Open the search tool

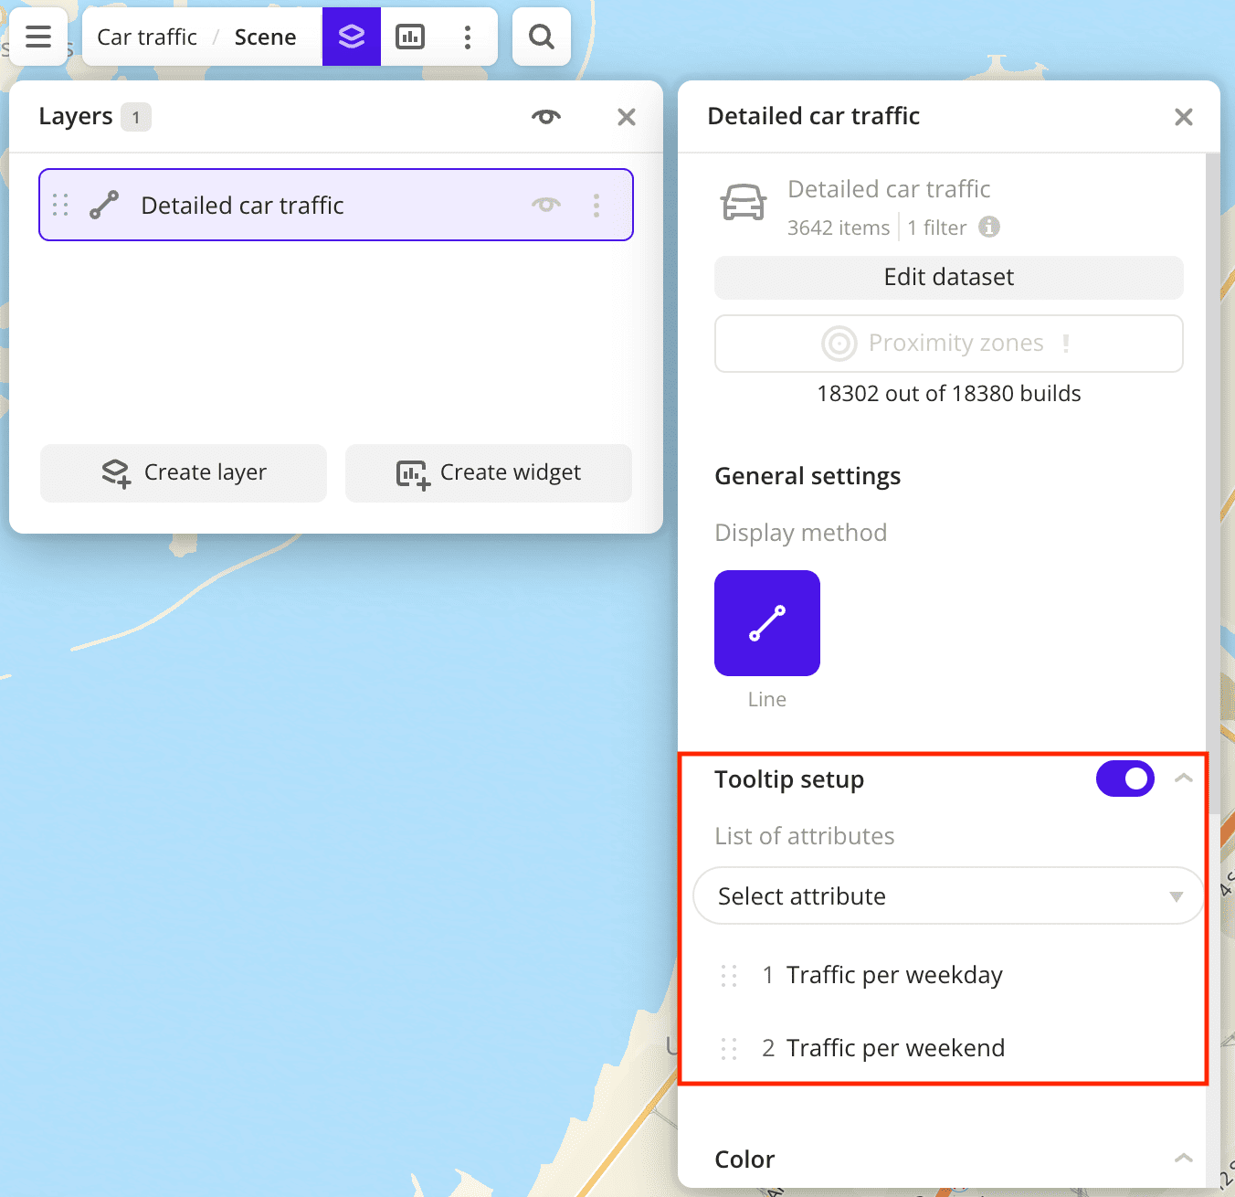coord(541,37)
